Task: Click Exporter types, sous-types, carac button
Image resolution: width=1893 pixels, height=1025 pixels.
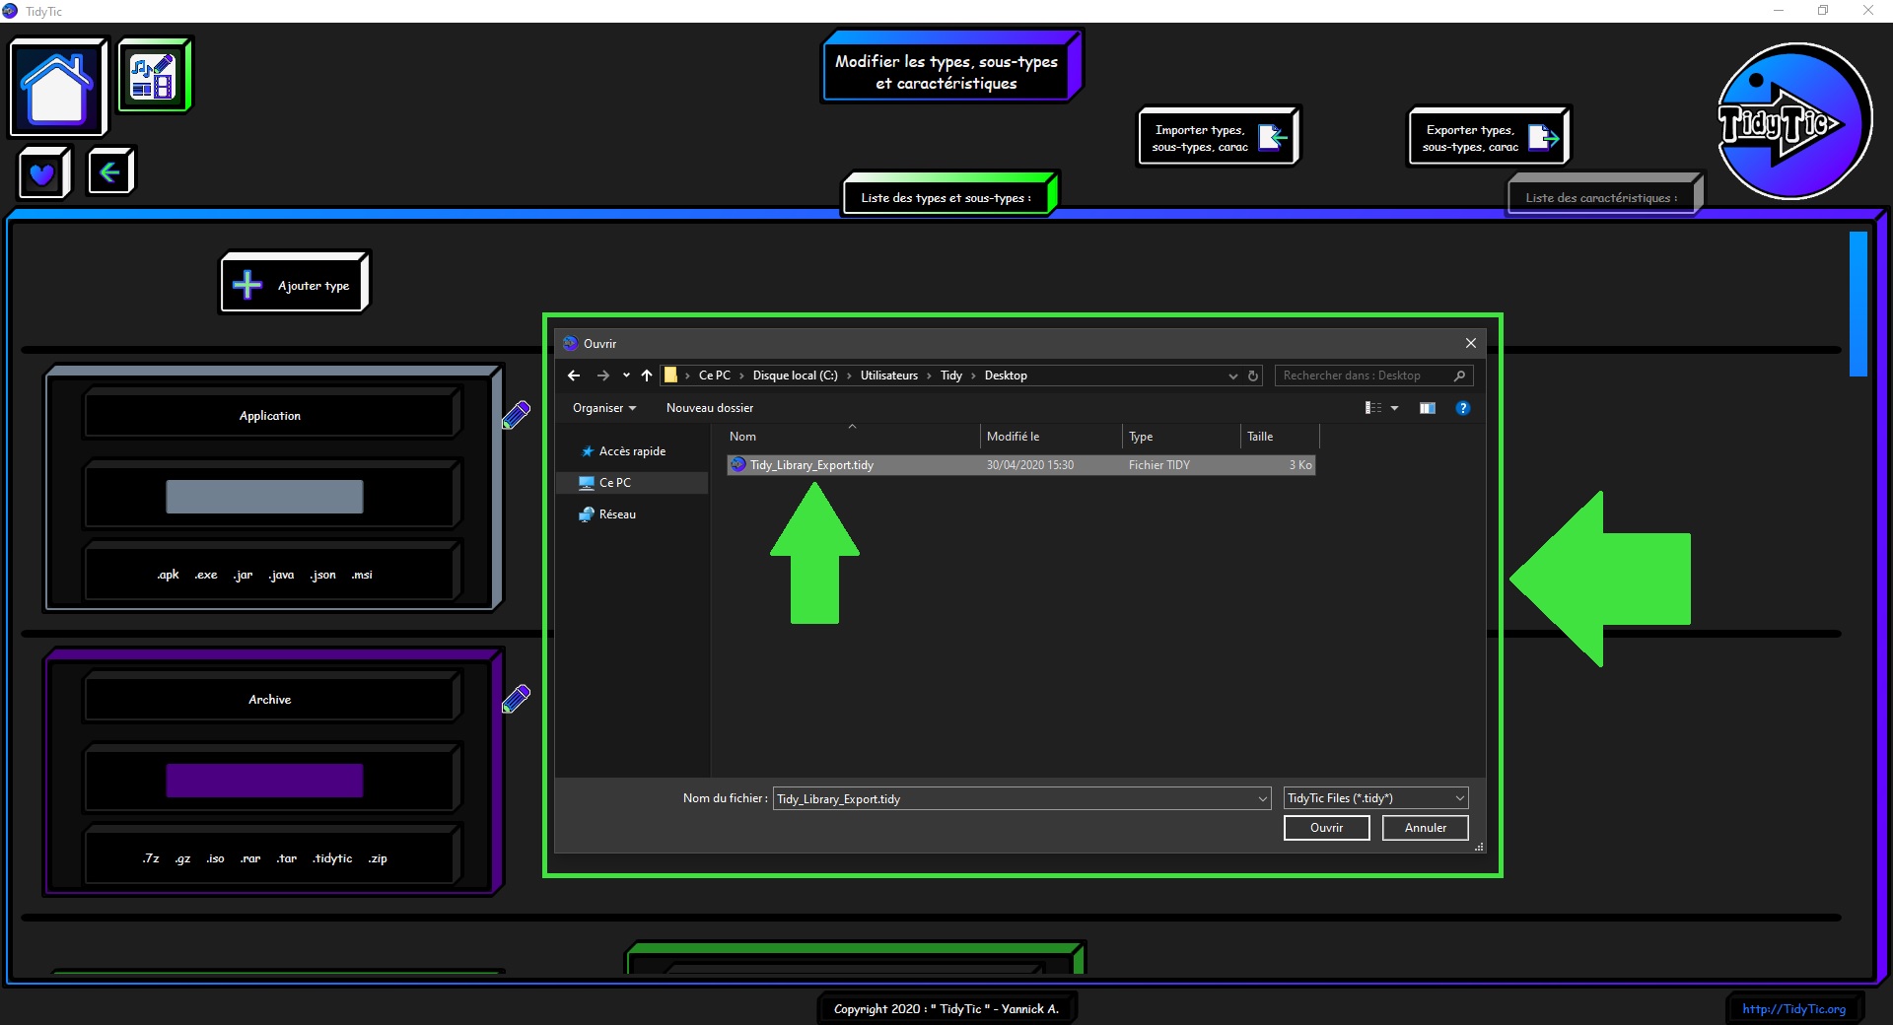Action: (x=1489, y=137)
